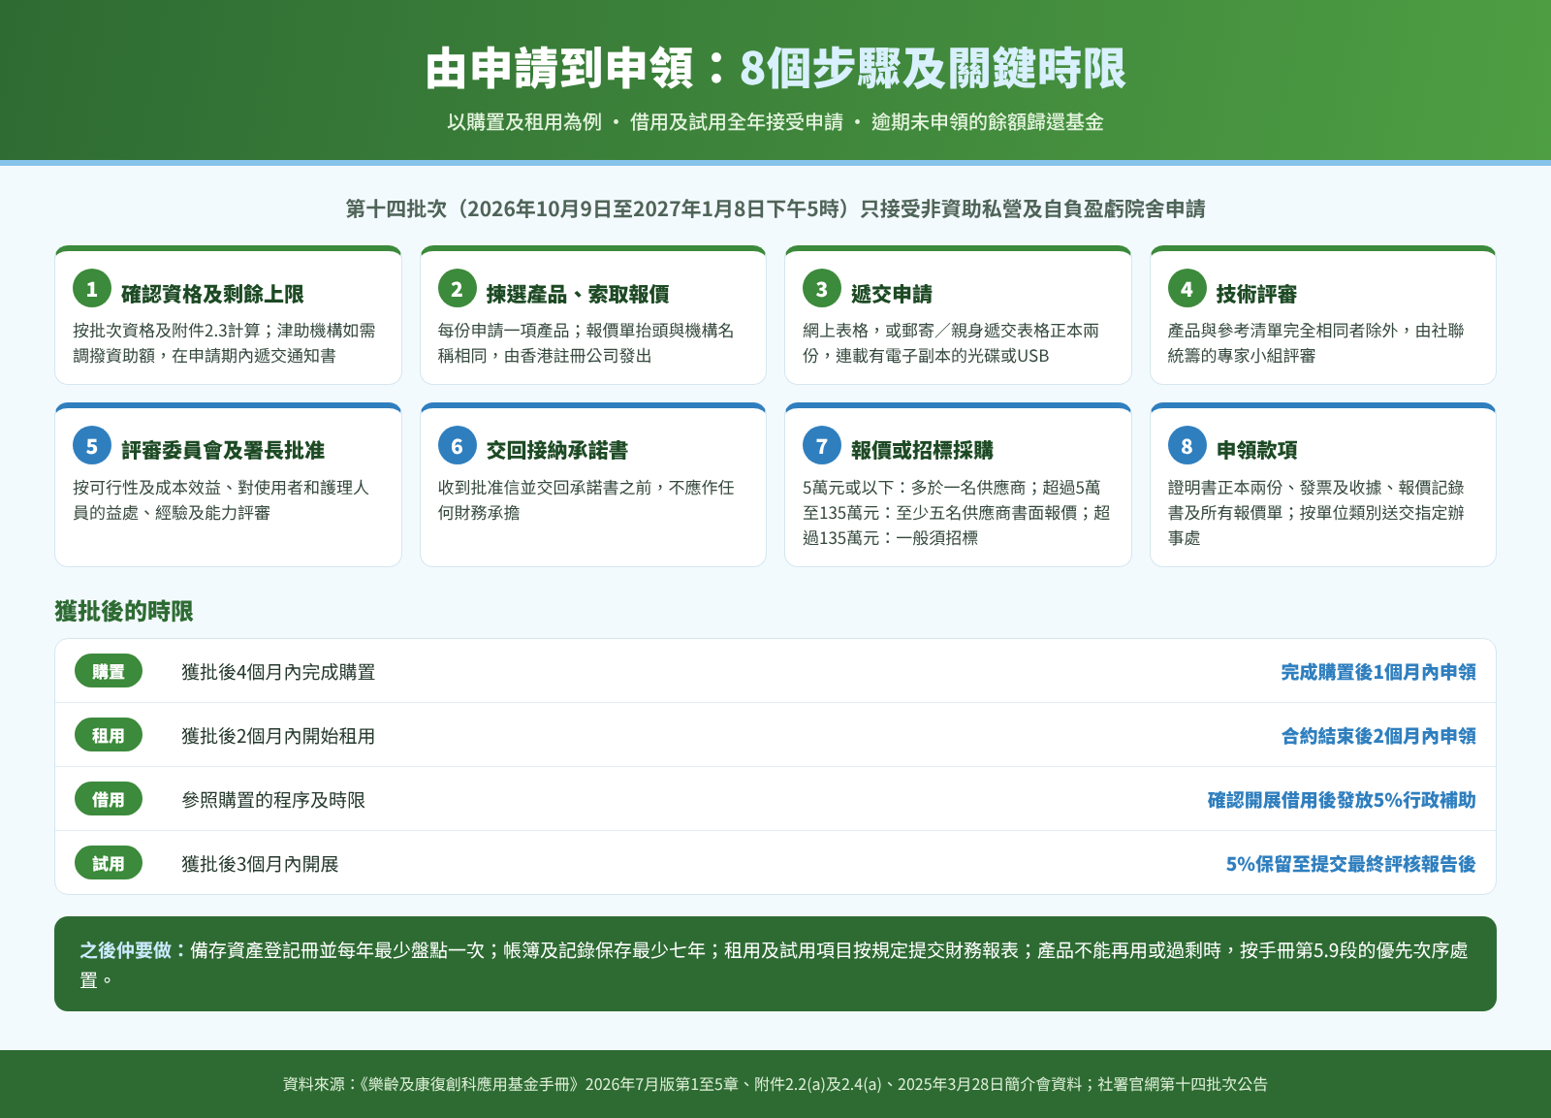Click the blue text 確認開展借用後發放5%行政補助

(x=1342, y=800)
